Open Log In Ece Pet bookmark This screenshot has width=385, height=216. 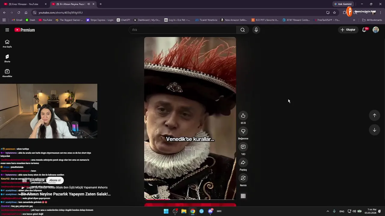tap(177, 20)
